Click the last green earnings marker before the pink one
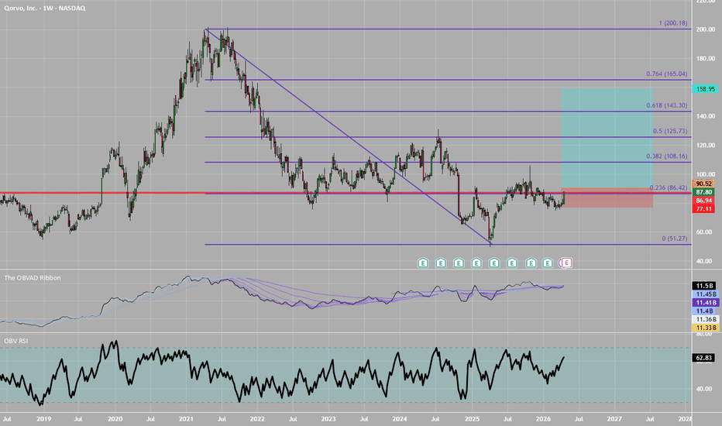 548,263
